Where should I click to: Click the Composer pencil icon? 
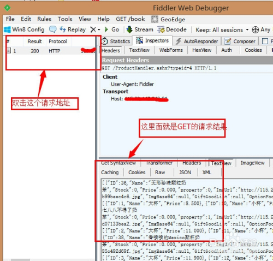point(228,41)
